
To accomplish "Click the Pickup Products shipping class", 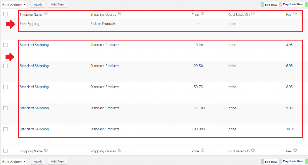I will point(103,24).
